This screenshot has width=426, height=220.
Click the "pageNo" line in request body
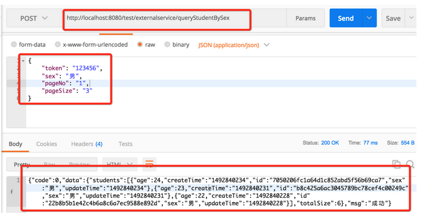tap(65, 83)
